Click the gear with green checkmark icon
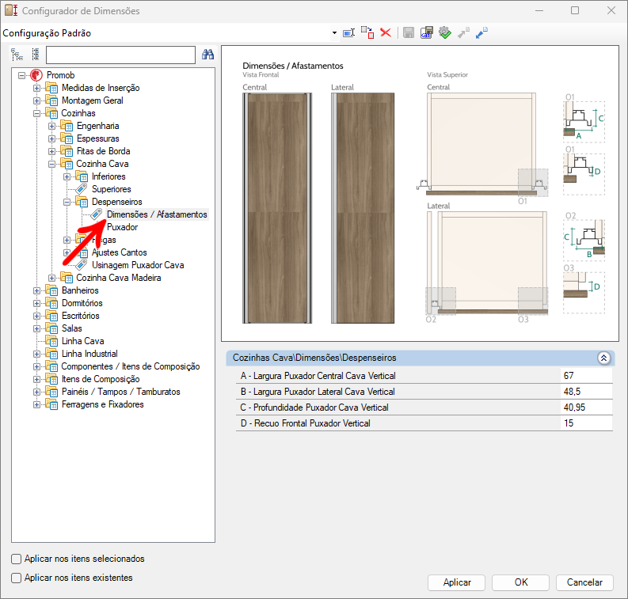Image resolution: width=628 pixels, height=599 pixels. tap(444, 32)
